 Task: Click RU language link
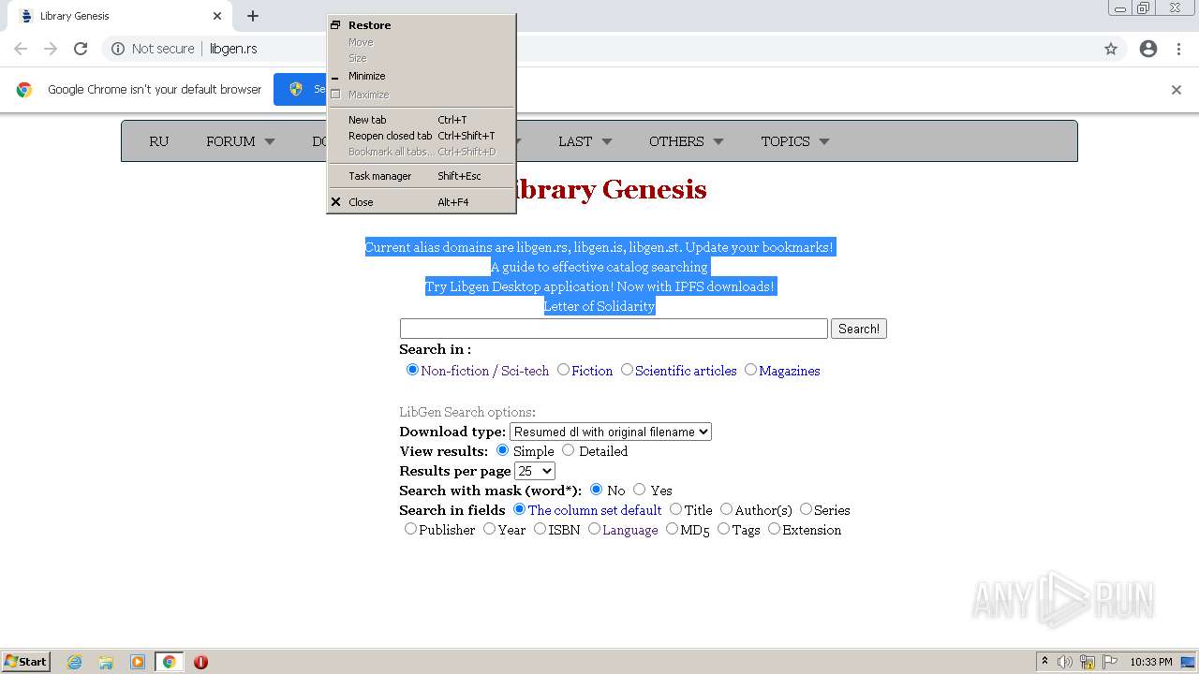[x=159, y=141]
